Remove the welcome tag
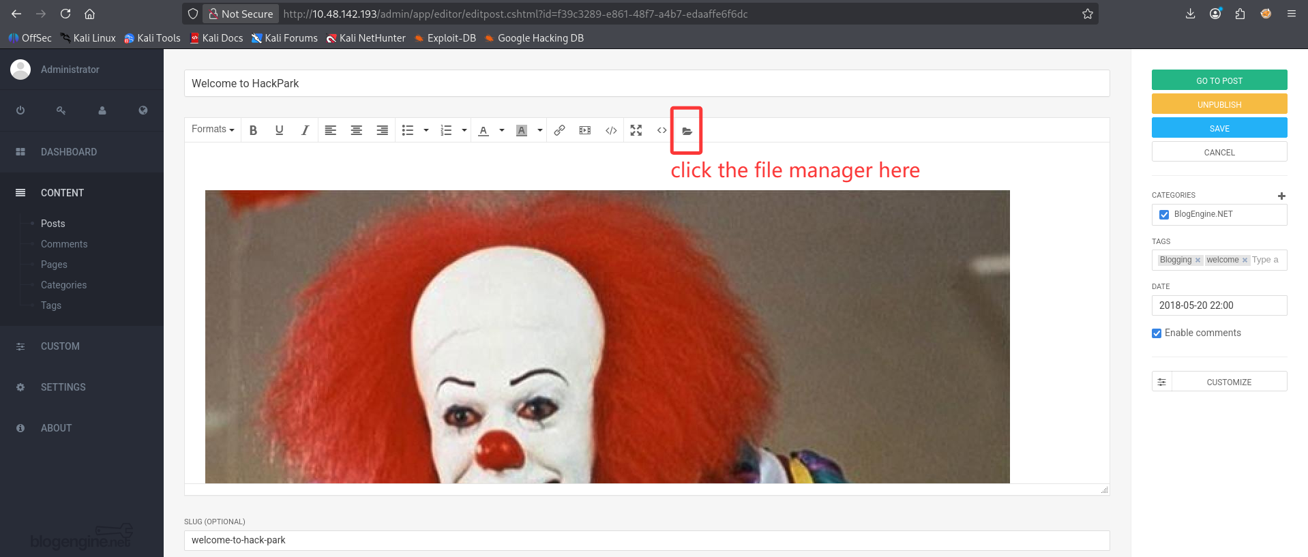 (x=1245, y=260)
